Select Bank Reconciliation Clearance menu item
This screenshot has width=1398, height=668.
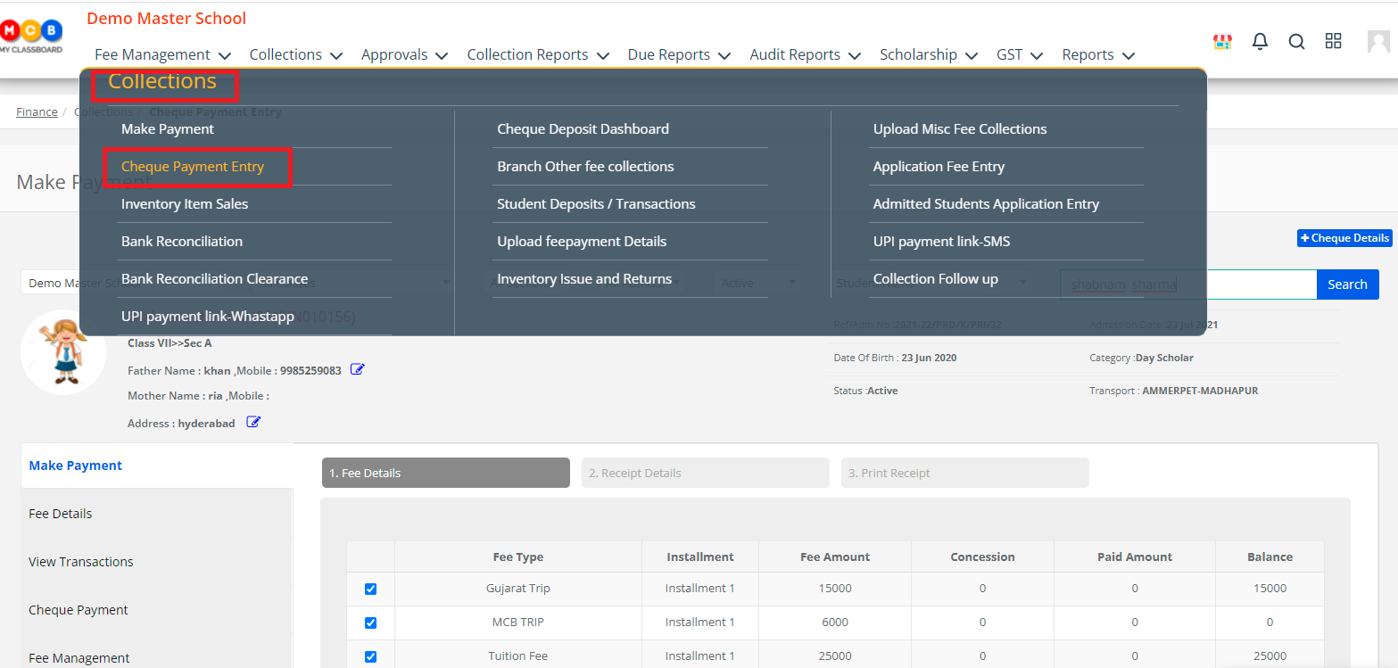pos(214,279)
